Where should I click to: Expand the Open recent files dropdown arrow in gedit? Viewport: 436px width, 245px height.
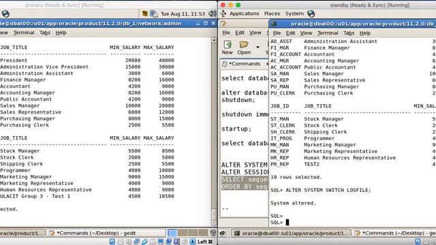(258, 47)
